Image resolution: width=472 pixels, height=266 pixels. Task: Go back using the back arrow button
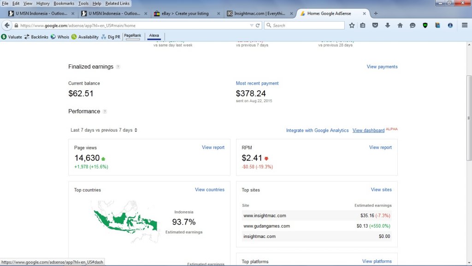click(x=7, y=25)
